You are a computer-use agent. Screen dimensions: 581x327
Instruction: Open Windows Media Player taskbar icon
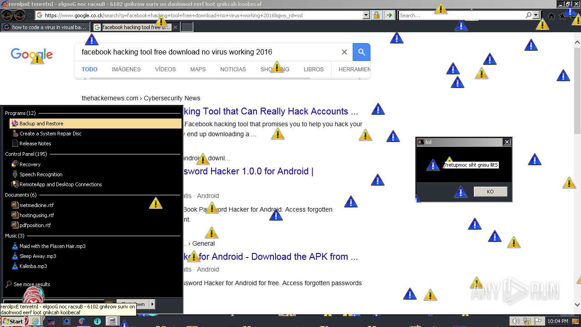point(66,321)
